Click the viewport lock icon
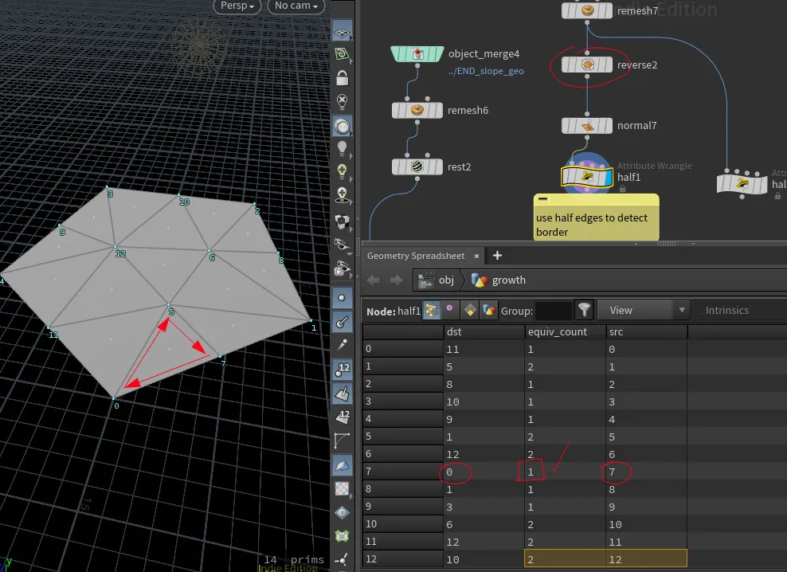 [x=342, y=78]
